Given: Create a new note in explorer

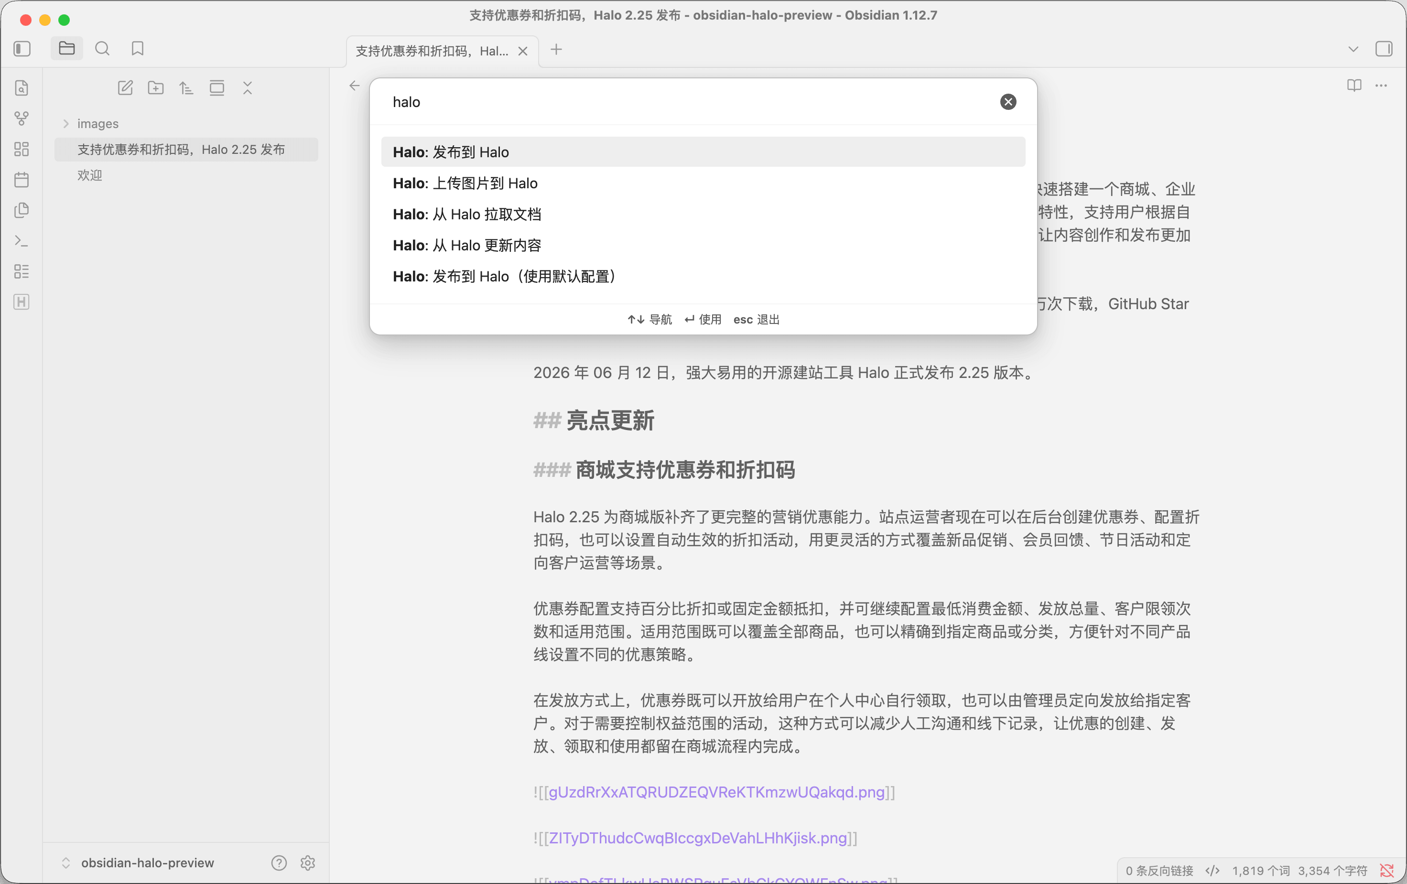Looking at the screenshot, I should pyautogui.click(x=126, y=88).
